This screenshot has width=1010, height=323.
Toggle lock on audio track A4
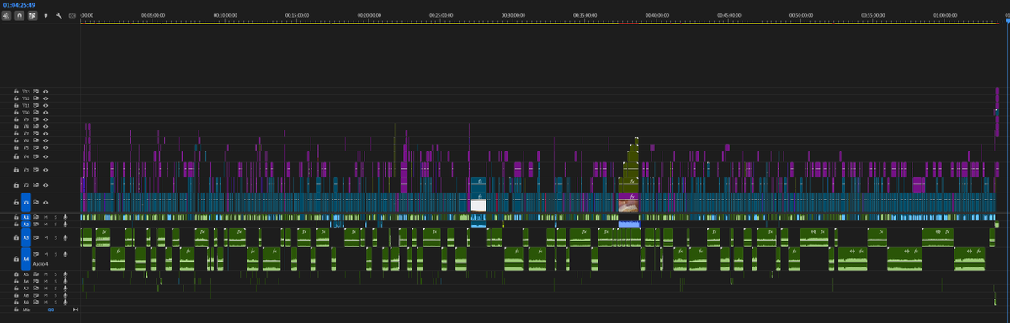pos(16,259)
